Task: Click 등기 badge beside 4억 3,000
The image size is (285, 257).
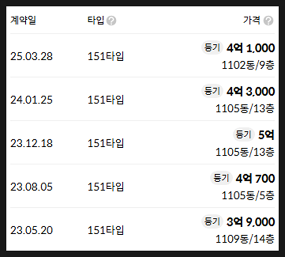Action: pyautogui.click(x=212, y=91)
